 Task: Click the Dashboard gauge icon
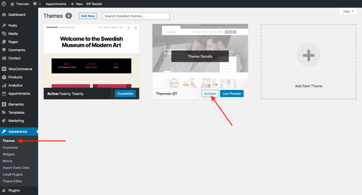click(x=4, y=15)
